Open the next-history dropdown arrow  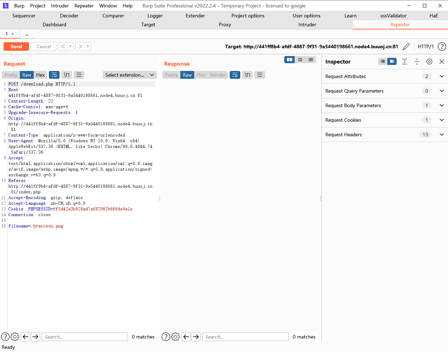tap(88, 46)
